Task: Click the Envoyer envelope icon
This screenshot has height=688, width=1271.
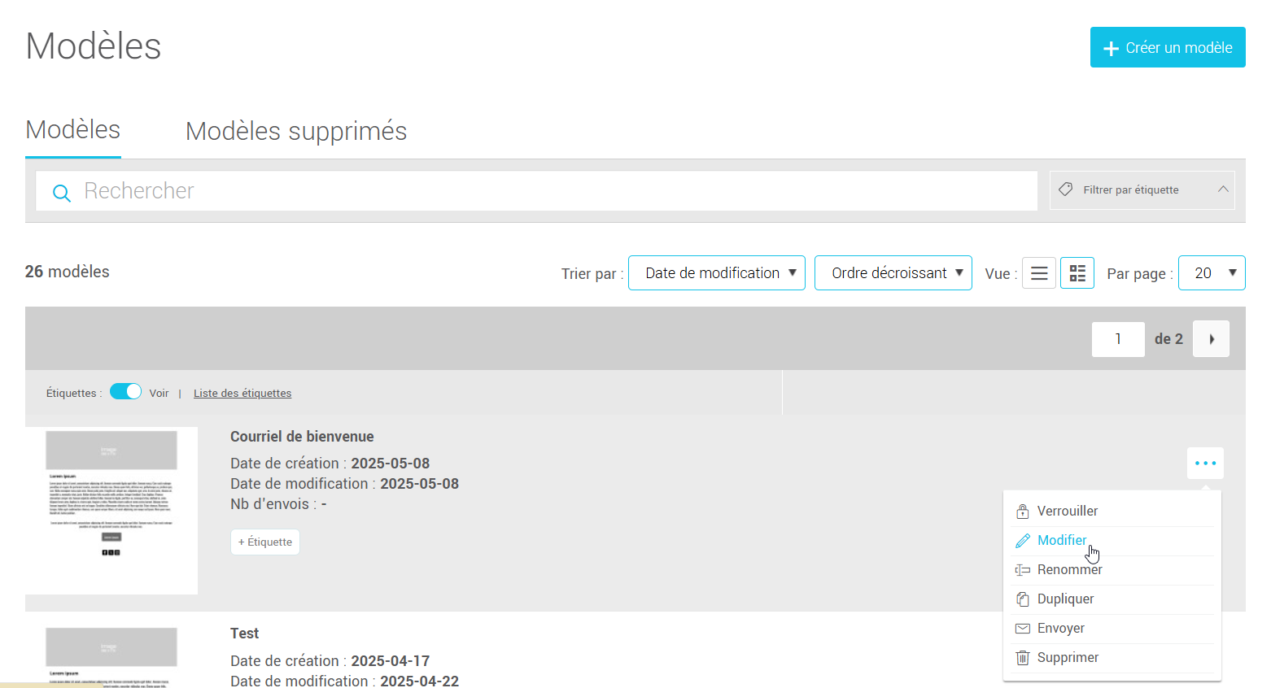Action: pyautogui.click(x=1023, y=629)
